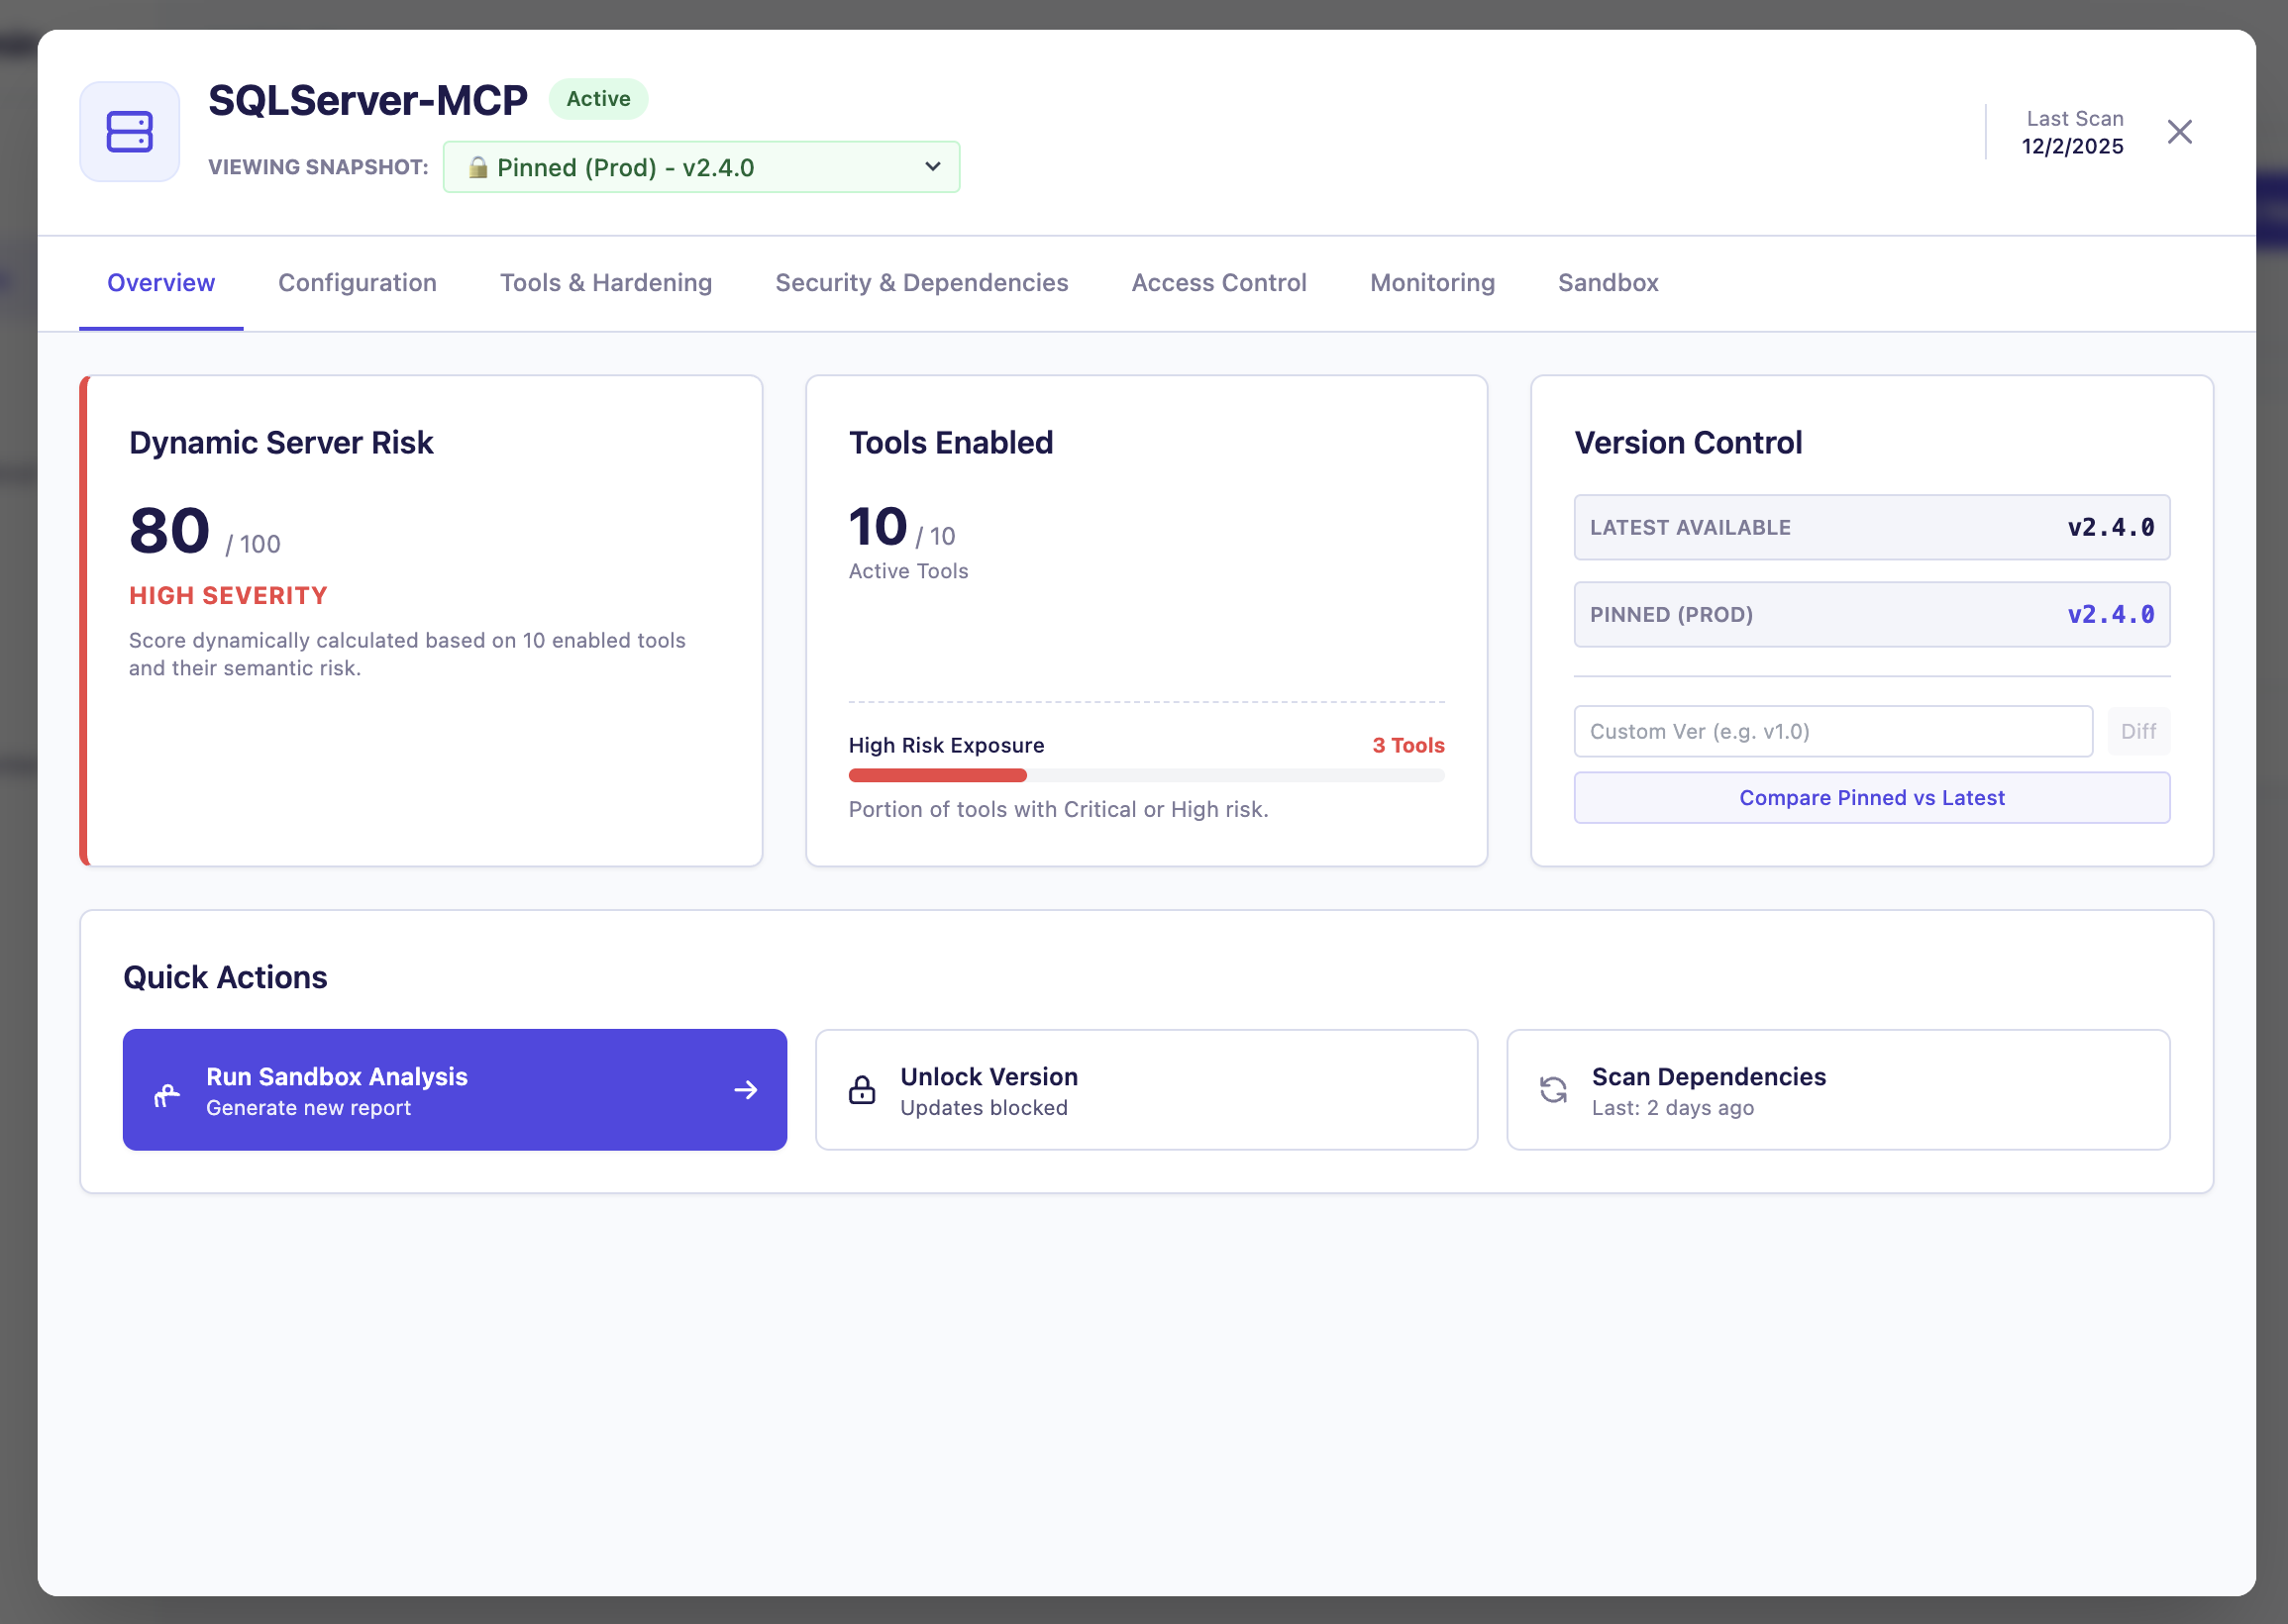Click the Active status badge

pyautogui.click(x=598, y=99)
